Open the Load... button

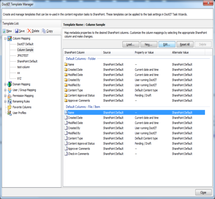pos(131,44)
